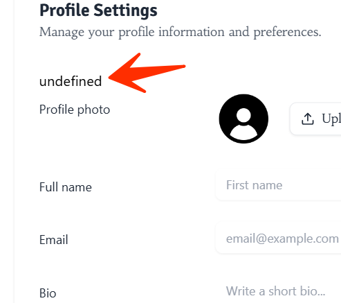Click the 'Email' field label
This screenshot has width=341, height=303.
(x=54, y=240)
